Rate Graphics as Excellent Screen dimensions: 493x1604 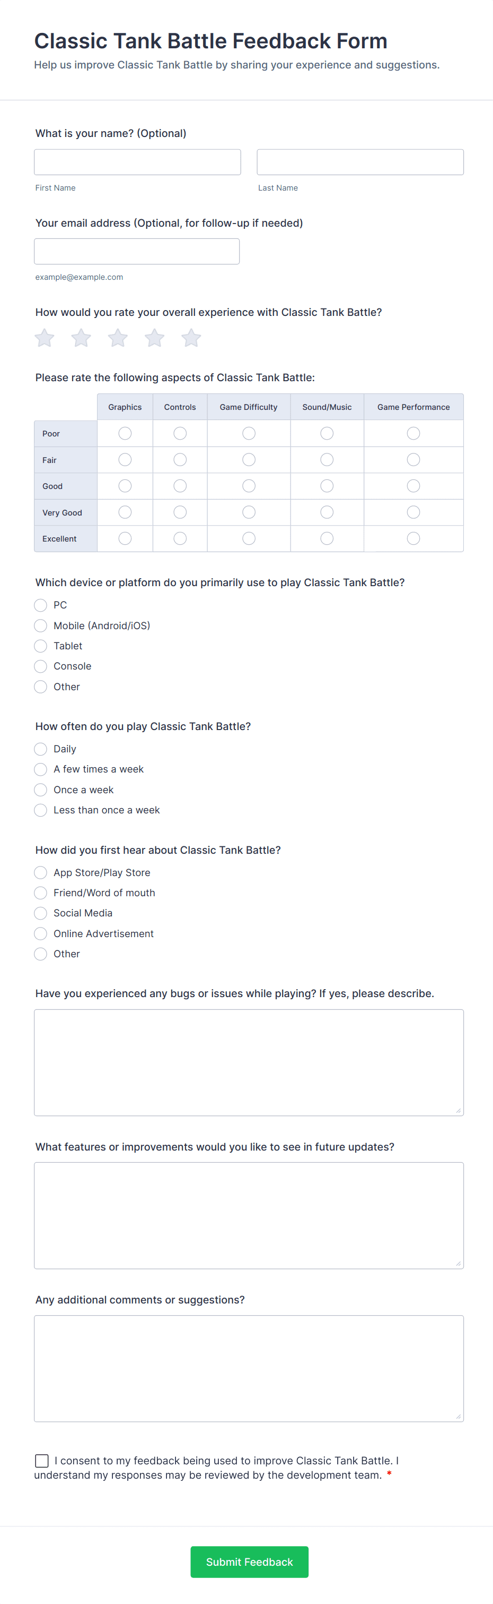[125, 538]
